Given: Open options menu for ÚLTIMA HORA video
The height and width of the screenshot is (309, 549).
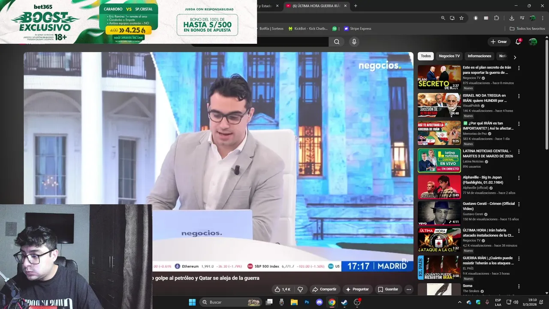Looking at the screenshot, I should coord(519,231).
